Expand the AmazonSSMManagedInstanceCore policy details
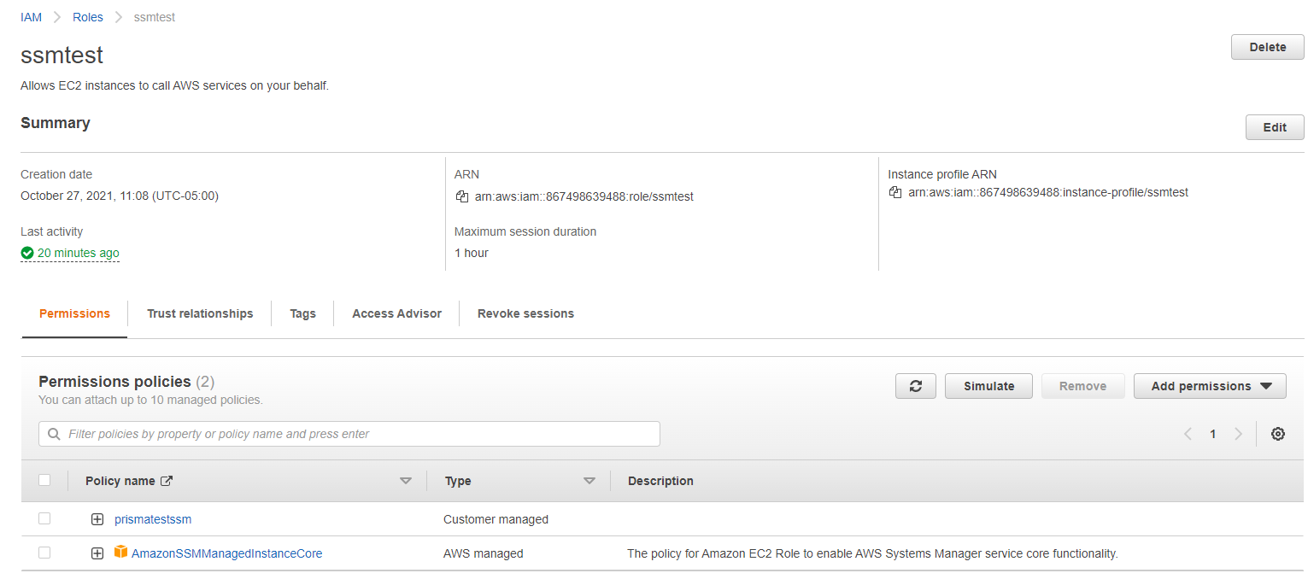 pos(97,553)
